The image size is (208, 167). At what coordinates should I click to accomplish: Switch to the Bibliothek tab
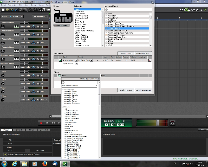[44, 130]
